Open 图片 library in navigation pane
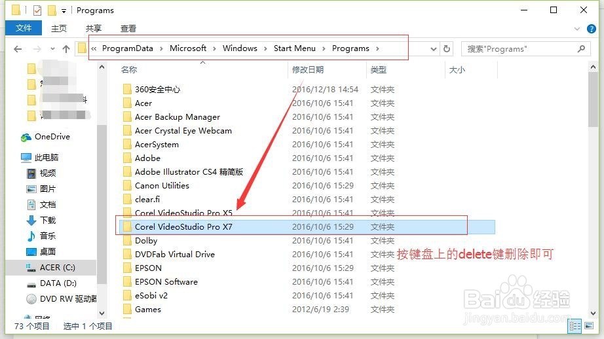604x339 pixels. point(41,189)
